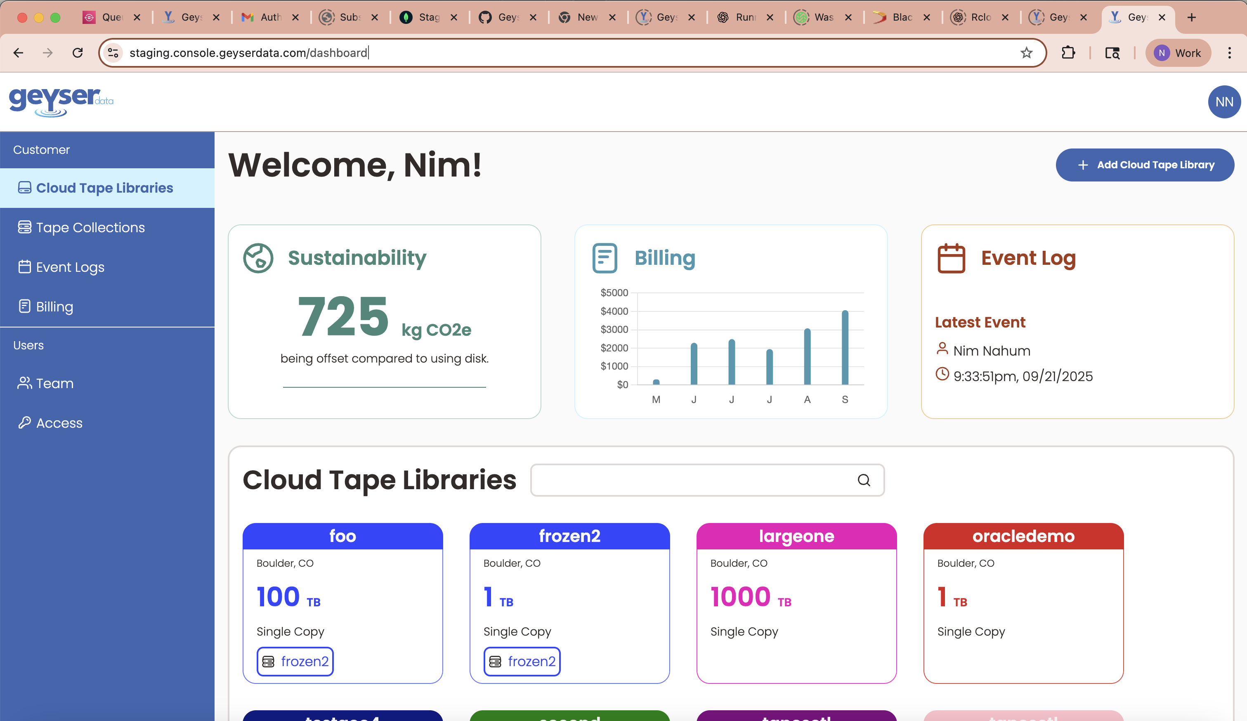Open the frozen2 collection link under foo
The height and width of the screenshot is (721, 1247).
click(x=295, y=661)
